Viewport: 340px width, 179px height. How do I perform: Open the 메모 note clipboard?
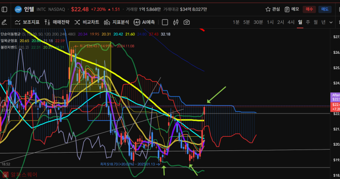(x=292, y=9)
